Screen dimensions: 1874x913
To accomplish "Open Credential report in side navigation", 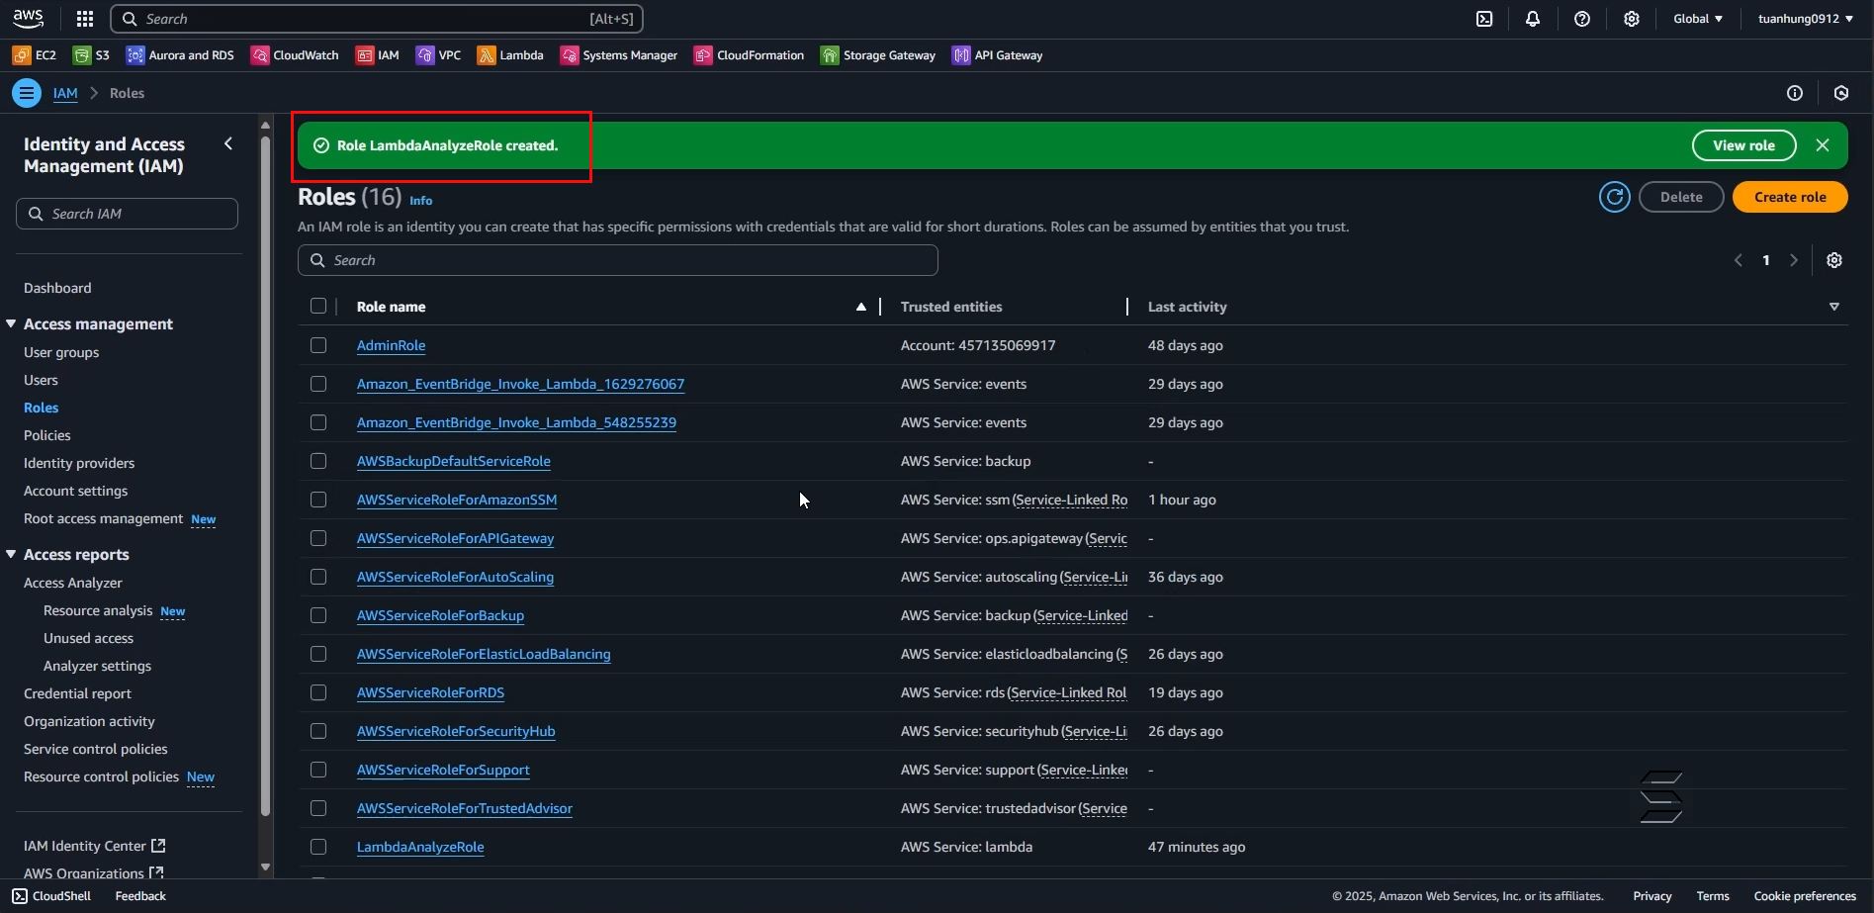I will click(77, 693).
